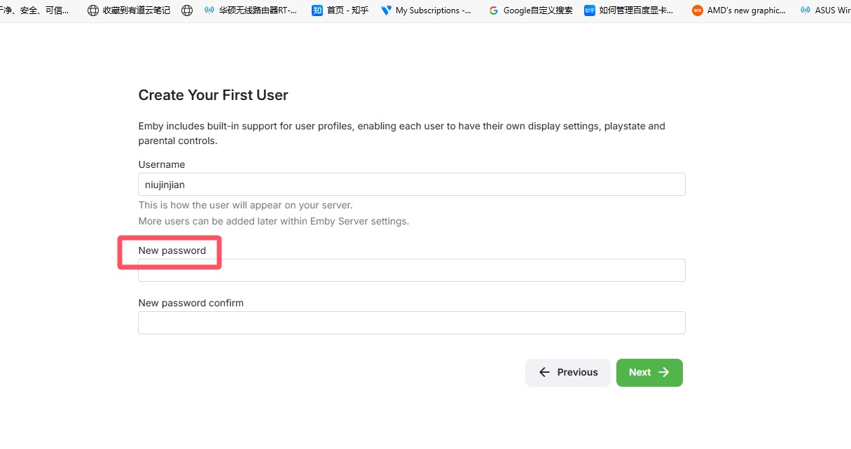Click into the New password confirm field

point(412,322)
